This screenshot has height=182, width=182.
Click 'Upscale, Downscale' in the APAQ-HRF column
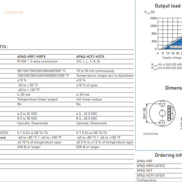pos(32,123)
